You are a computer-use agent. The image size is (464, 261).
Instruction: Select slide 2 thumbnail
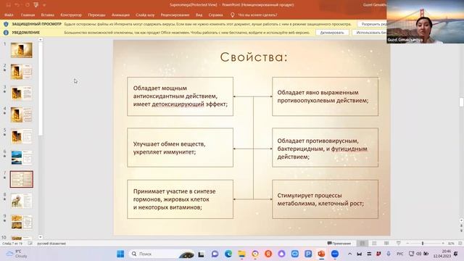point(21,72)
